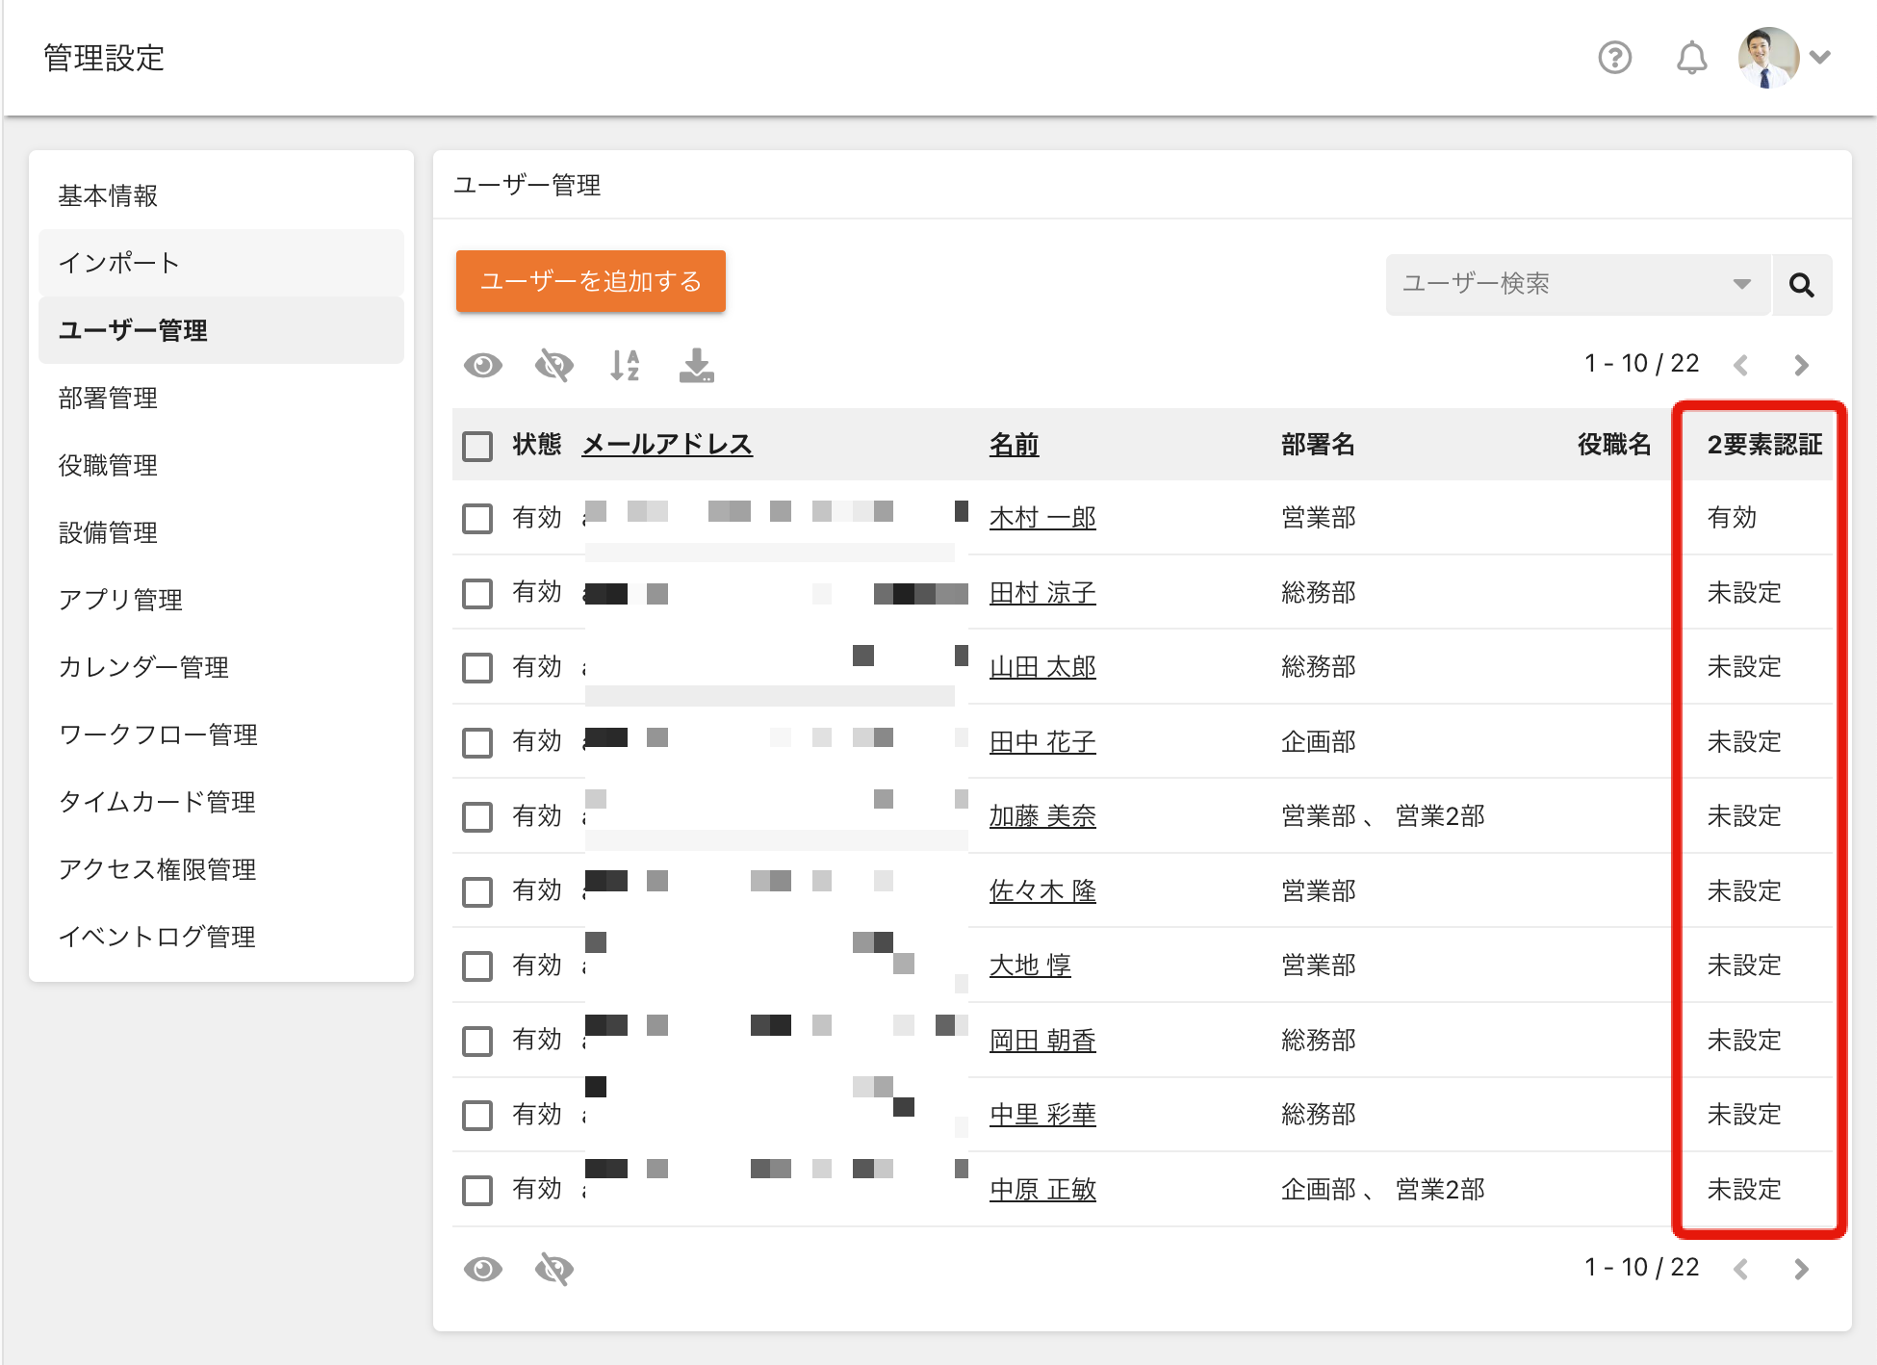Screen dimensions: 1877x1365
Task: Tick the checkbox for 岡田 朝香
Action: (477, 1041)
